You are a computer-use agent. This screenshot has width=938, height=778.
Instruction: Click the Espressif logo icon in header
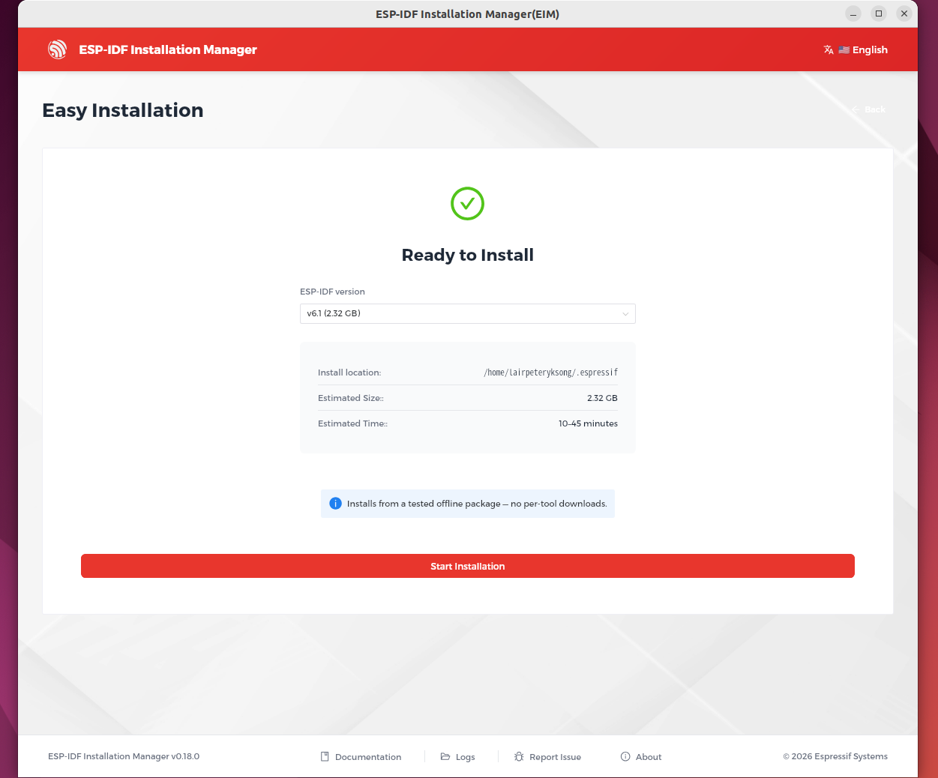[58, 49]
